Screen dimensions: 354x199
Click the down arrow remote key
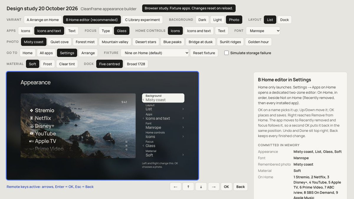click(201, 187)
